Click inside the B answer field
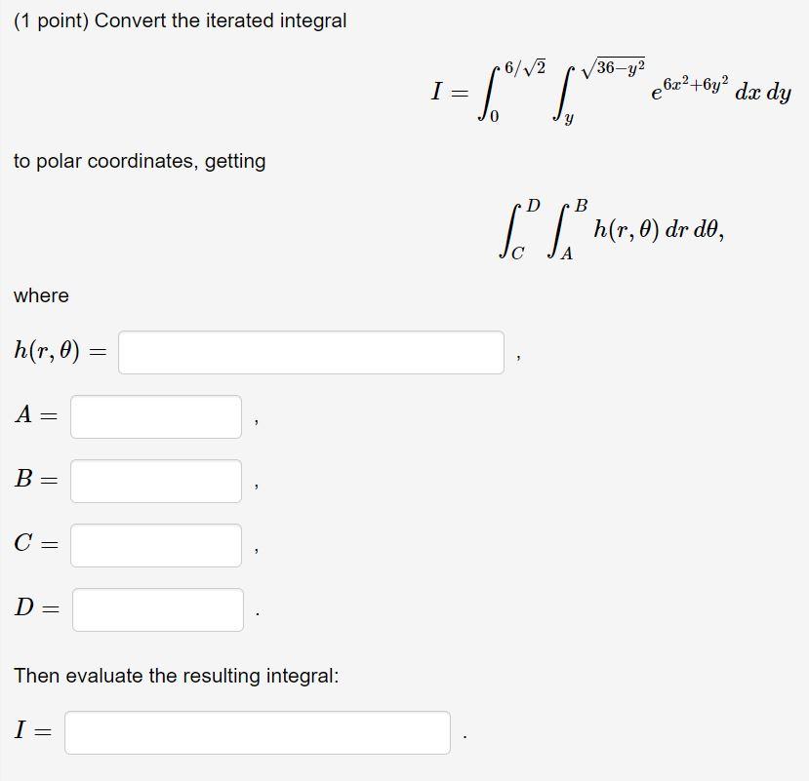This screenshot has width=809, height=781. pos(156,481)
